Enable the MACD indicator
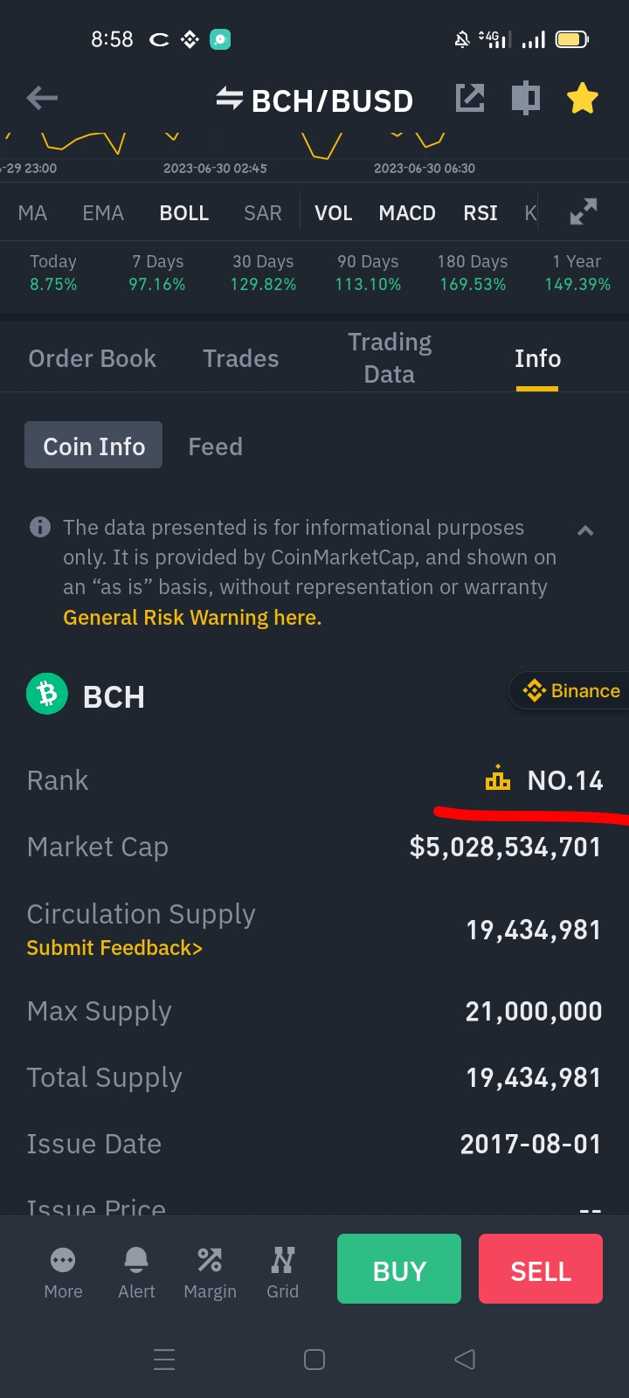 [x=407, y=213]
